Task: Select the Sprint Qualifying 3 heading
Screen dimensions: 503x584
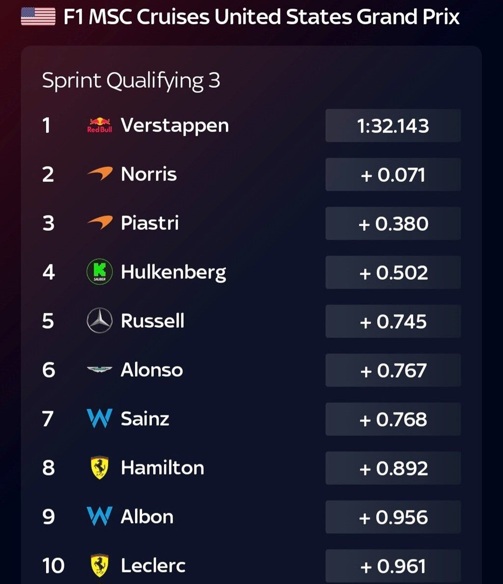Action: pos(131,81)
